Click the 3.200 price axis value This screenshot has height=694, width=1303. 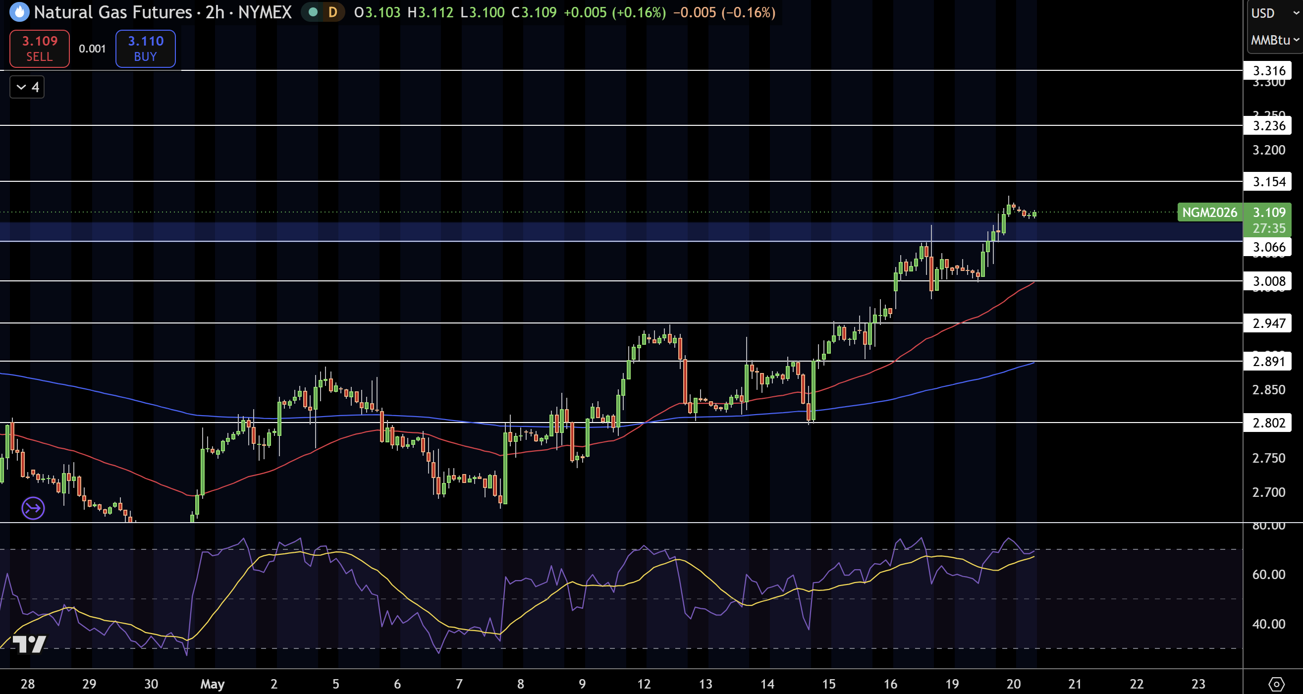point(1269,150)
